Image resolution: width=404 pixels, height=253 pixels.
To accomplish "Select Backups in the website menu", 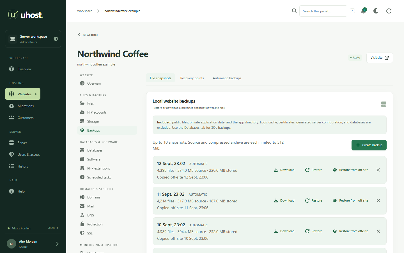I will [x=107, y=130].
